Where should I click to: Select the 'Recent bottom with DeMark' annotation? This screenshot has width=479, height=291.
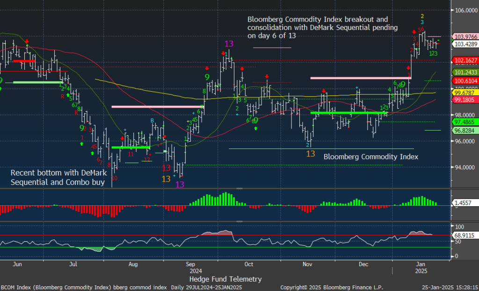pos(58,178)
